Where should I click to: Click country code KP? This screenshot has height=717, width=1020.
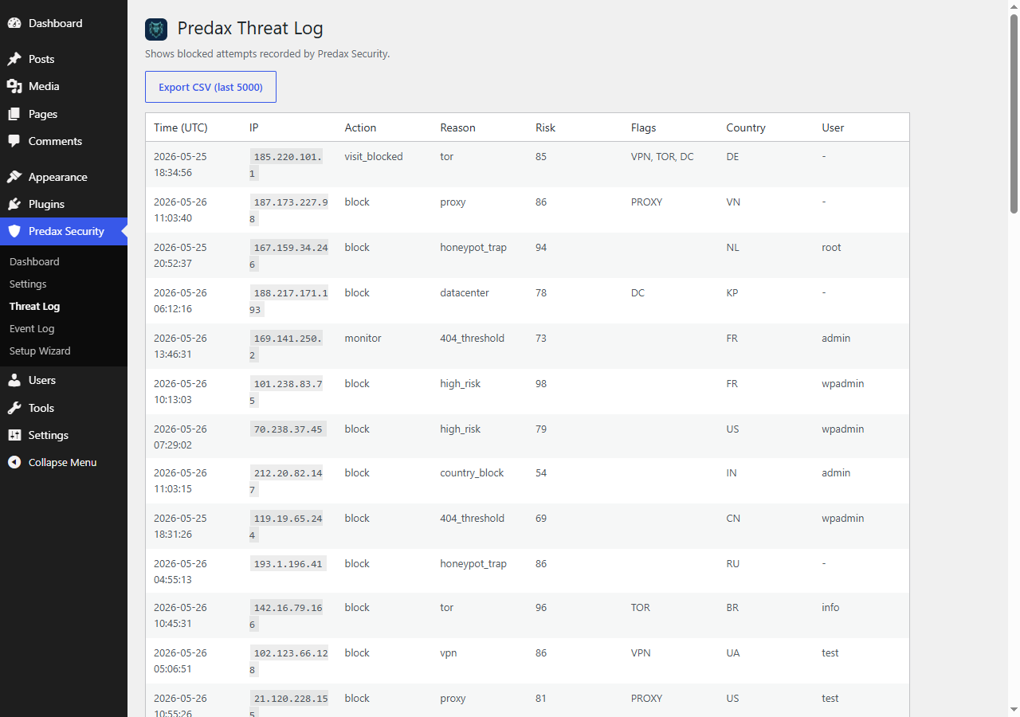click(x=732, y=293)
